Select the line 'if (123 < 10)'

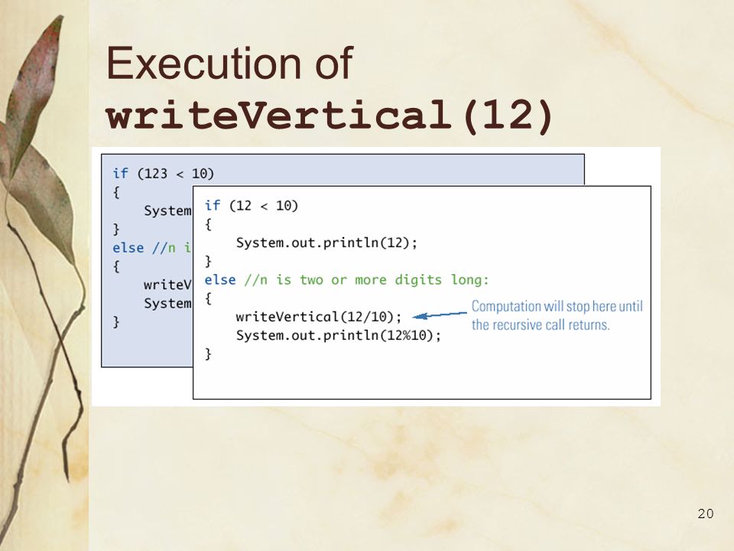pyautogui.click(x=163, y=174)
